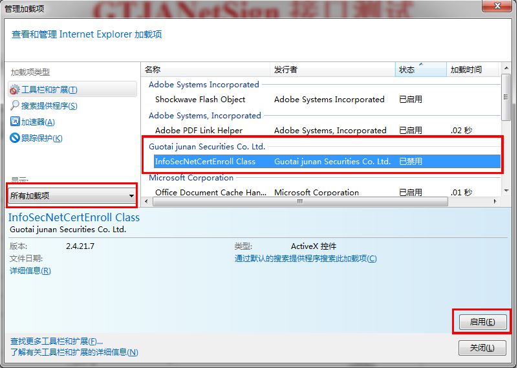Sort the list by the 发行者 column
The height and width of the screenshot is (368, 518).
tap(332, 70)
